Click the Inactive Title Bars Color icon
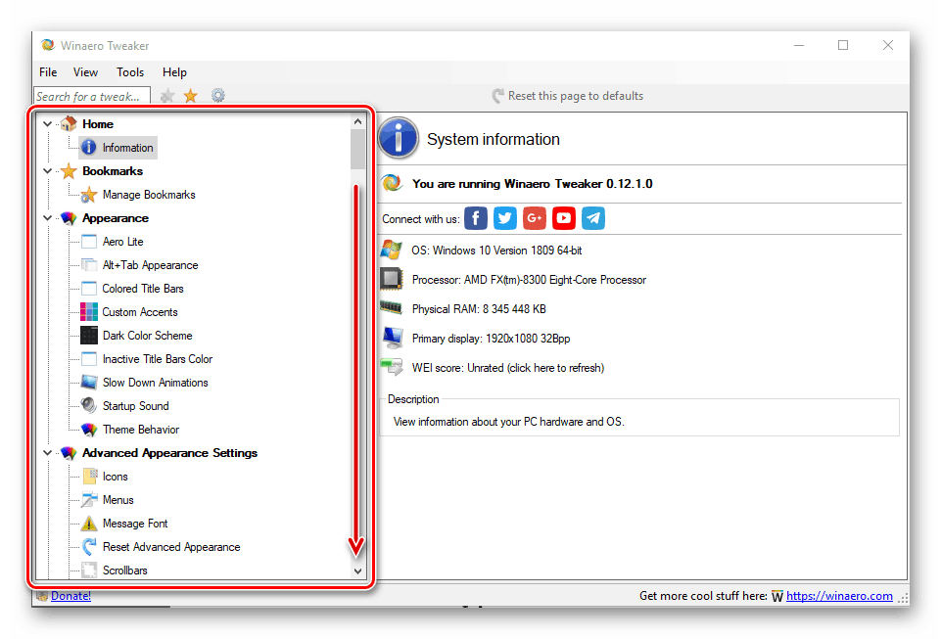The image size is (941, 639). pyautogui.click(x=89, y=359)
